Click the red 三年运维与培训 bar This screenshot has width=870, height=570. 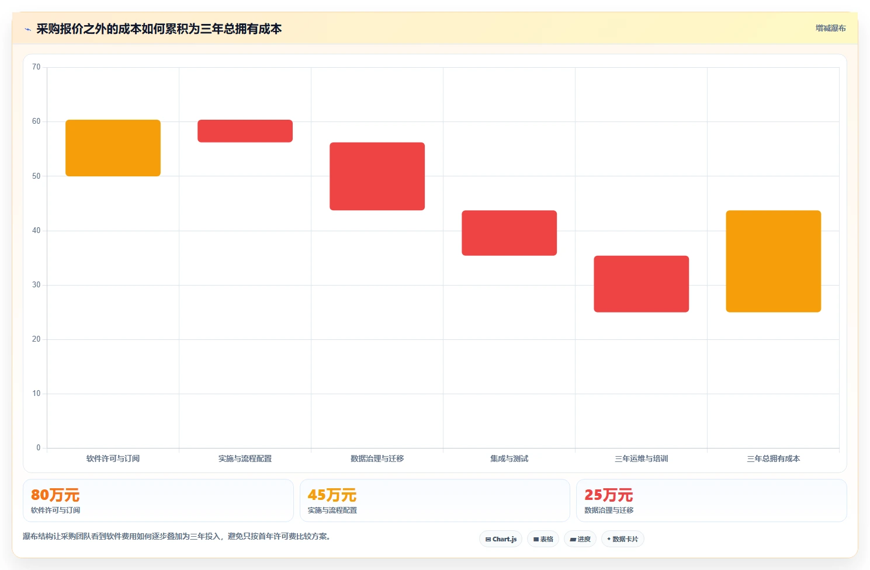coord(641,284)
